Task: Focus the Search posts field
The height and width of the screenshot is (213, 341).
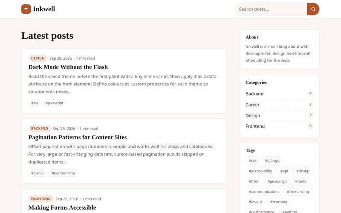Action: click(x=271, y=9)
